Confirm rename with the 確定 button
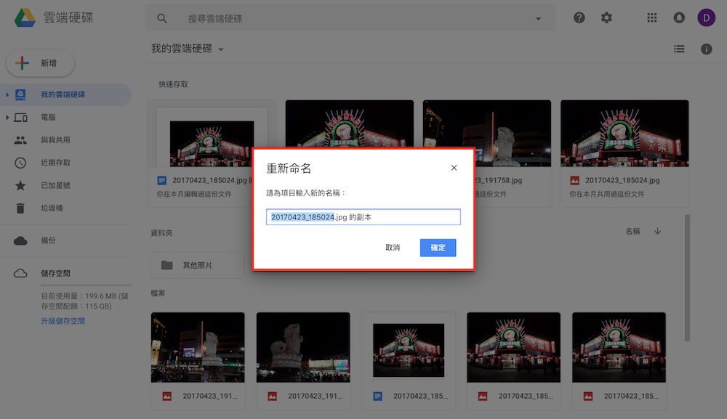This screenshot has width=727, height=419. [438, 248]
